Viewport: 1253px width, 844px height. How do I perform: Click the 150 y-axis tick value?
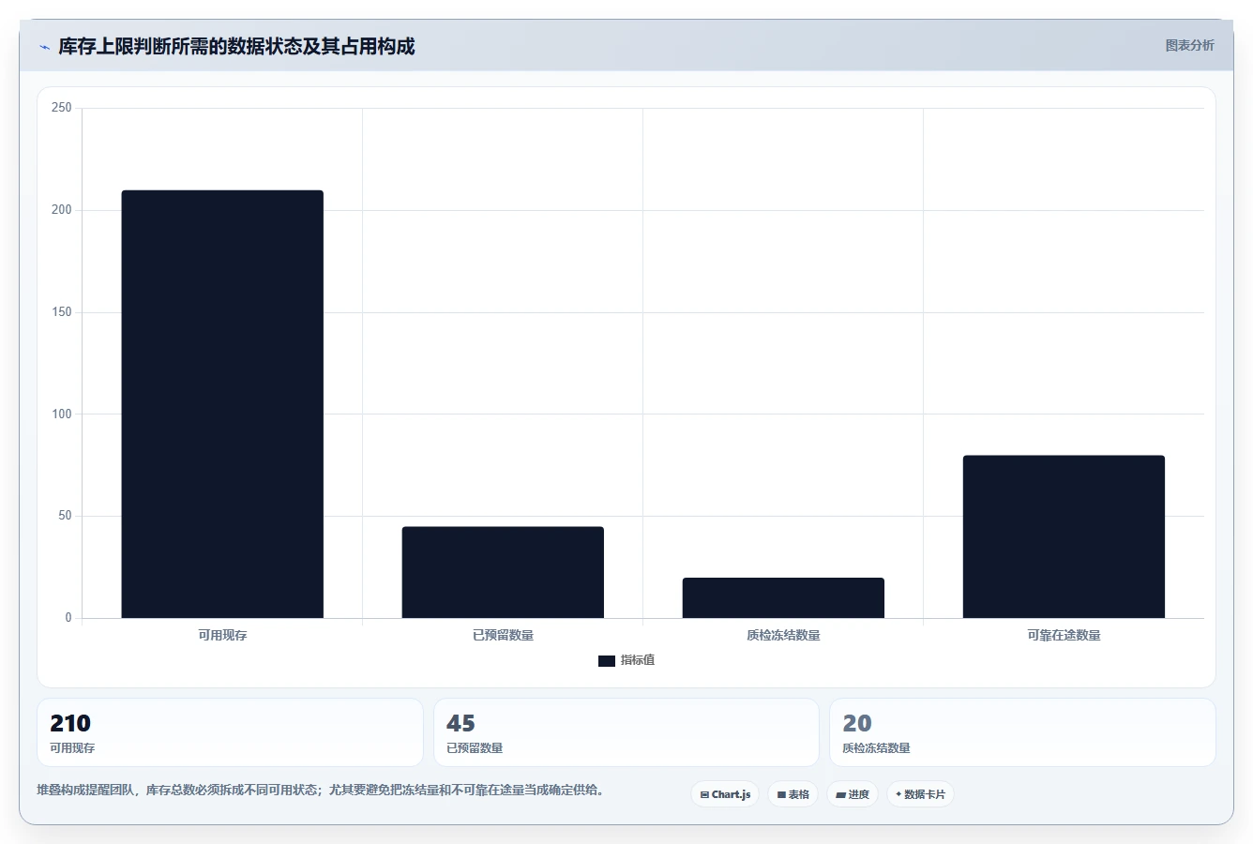62,312
